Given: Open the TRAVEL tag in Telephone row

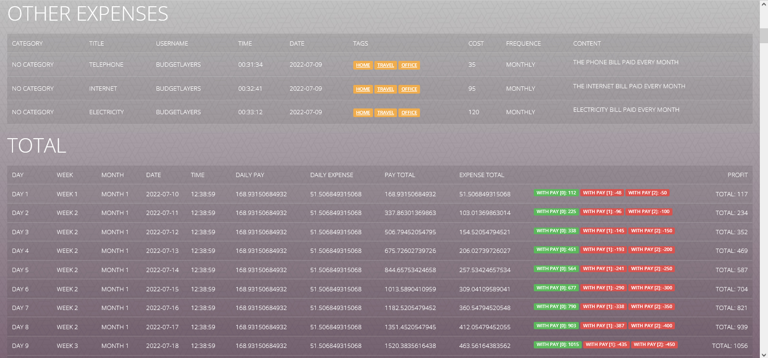Looking at the screenshot, I should point(385,65).
